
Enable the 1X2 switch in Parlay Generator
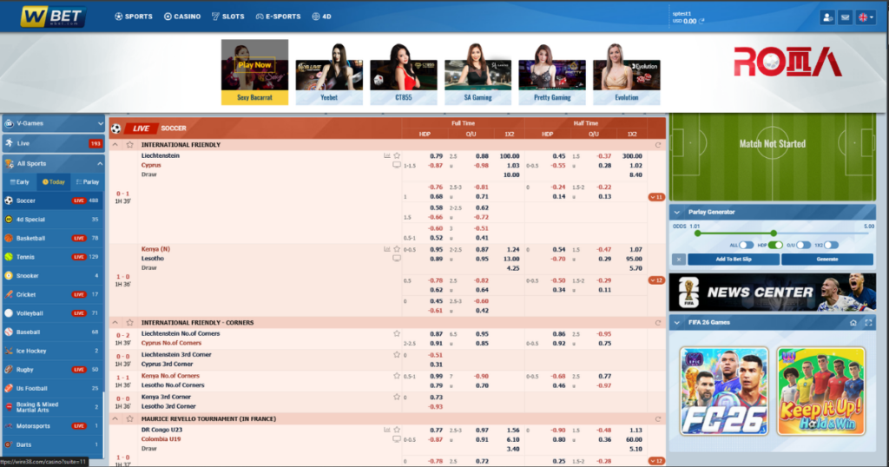coord(831,245)
